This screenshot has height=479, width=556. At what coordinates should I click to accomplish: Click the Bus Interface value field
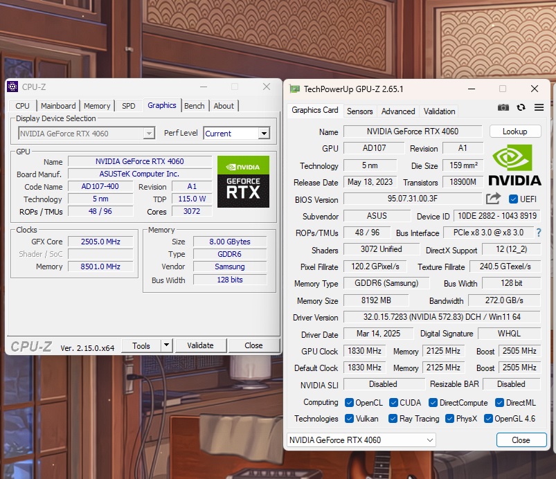point(488,233)
